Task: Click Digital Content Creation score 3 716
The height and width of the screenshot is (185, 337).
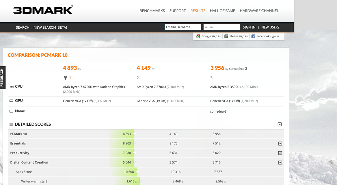Action: tap(216, 162)
